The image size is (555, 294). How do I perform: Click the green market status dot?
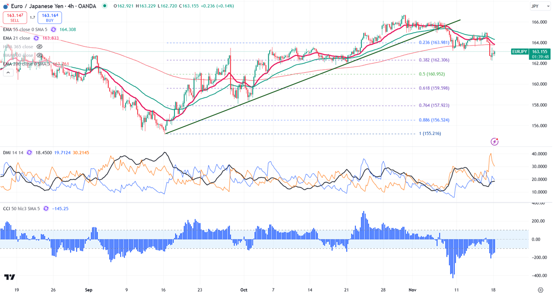105,6
